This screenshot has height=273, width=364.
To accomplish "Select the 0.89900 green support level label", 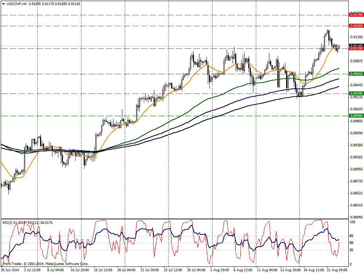I will click(x=356, y=116).
